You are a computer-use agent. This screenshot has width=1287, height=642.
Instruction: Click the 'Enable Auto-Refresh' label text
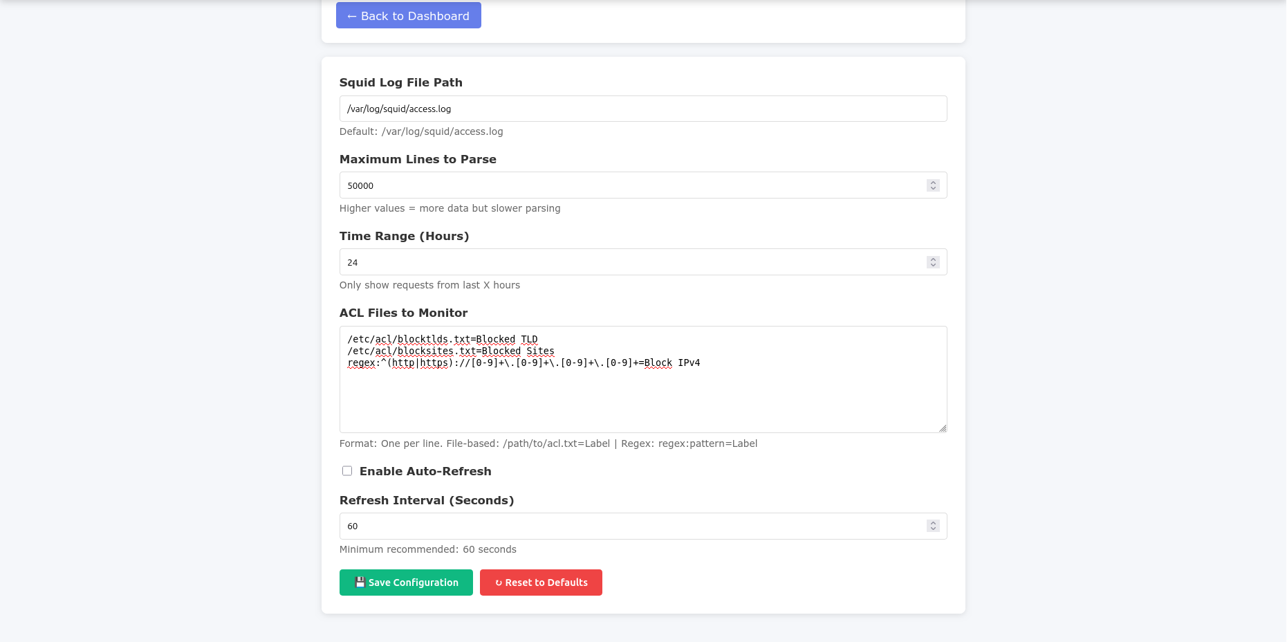pos(425,471)
